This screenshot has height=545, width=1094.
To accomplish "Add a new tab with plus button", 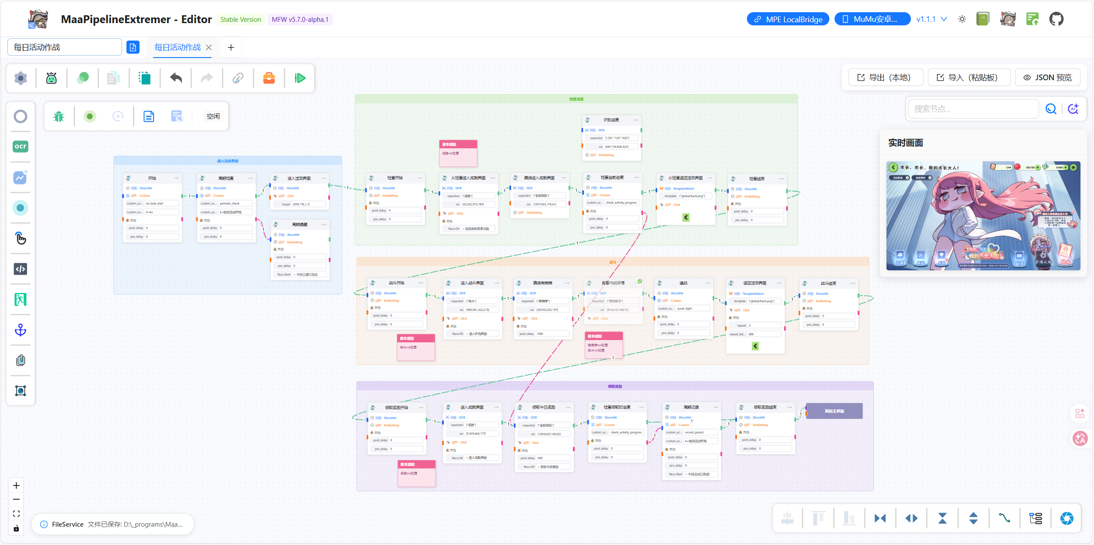I will [x=231, y=47].
